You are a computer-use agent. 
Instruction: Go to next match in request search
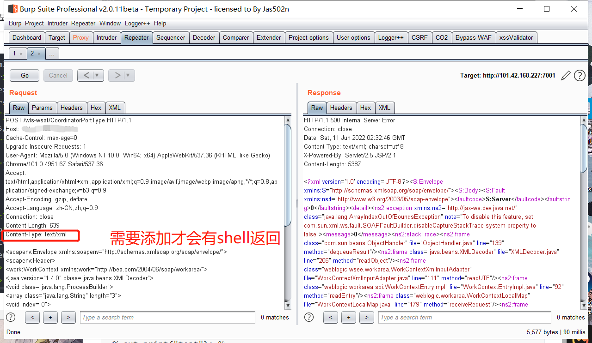point(68,317)
